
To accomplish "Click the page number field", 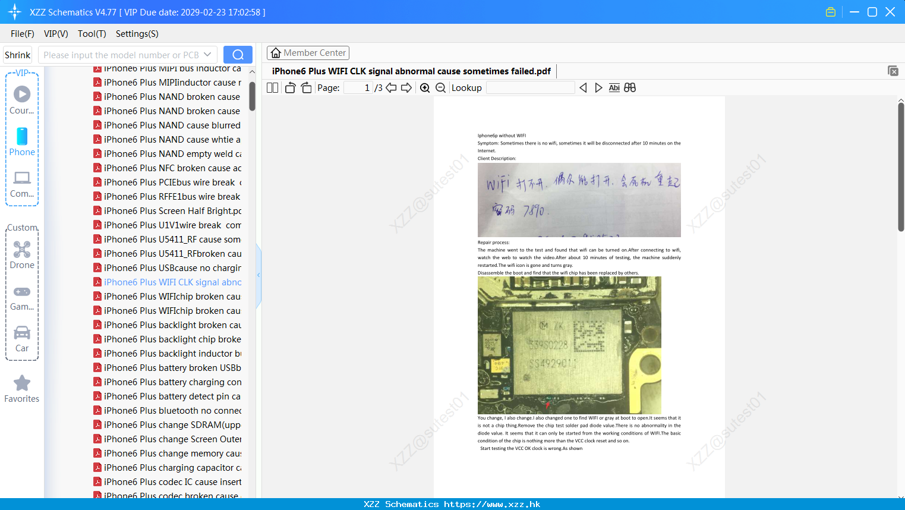I will click(358, 88).
